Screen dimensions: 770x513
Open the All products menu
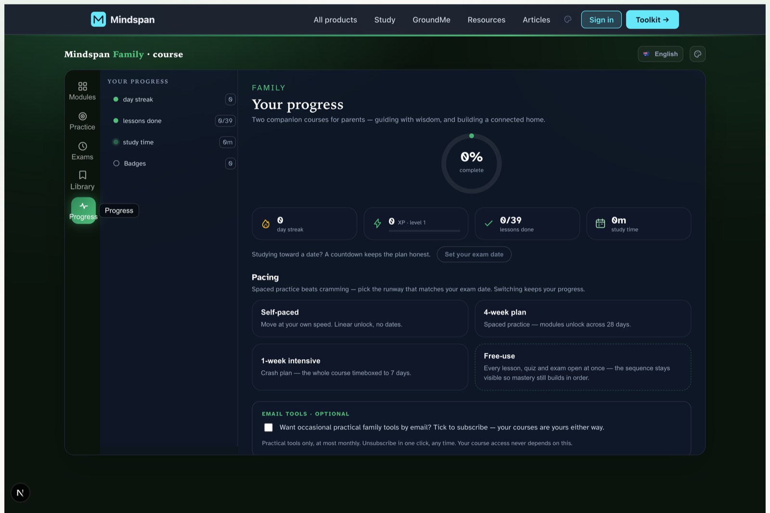coord(335,20)
